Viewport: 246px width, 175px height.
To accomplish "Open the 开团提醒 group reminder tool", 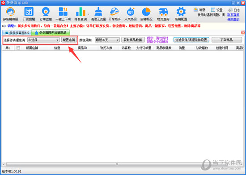I will pyautogui.click(x=29, y=14).
